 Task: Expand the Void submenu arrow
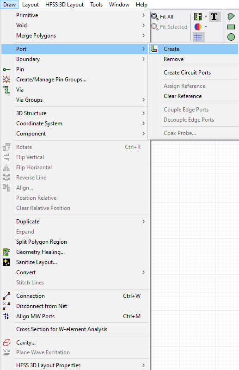143,25
